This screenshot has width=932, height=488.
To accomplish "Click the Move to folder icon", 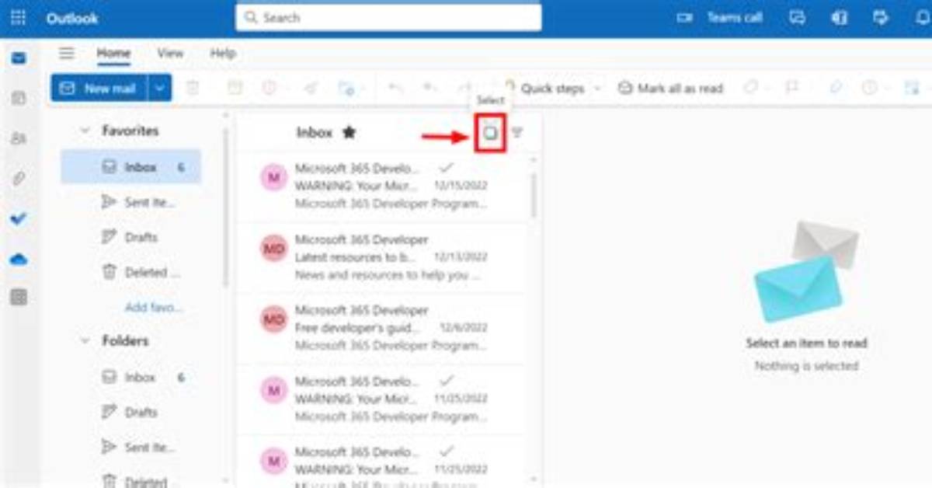I will coord(346,89).
